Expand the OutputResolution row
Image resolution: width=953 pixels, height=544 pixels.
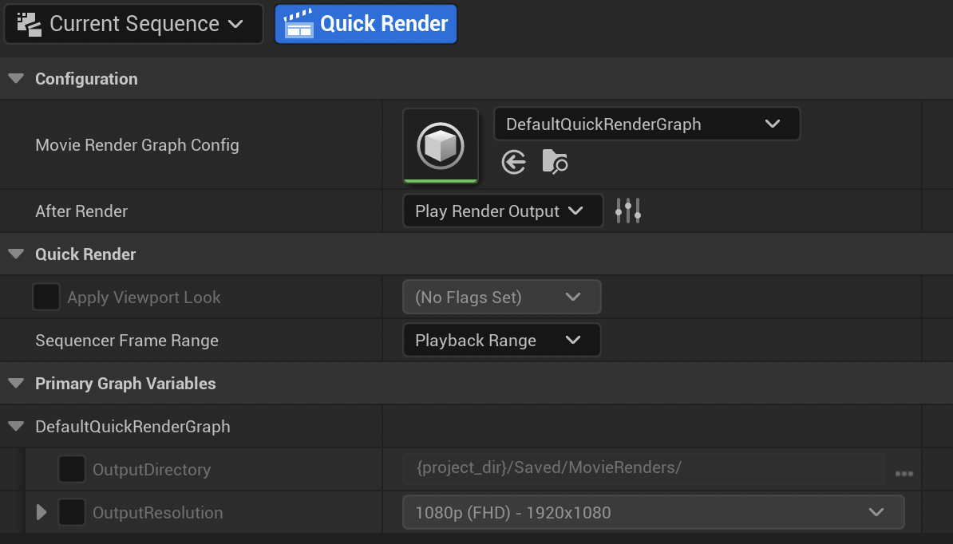click(x=42, y=512)
